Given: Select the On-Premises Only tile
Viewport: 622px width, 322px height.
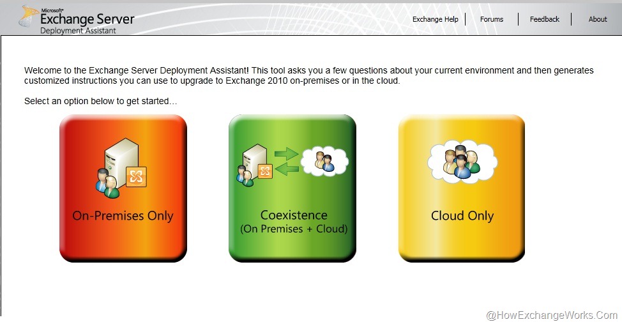Looking at the screenshot, I should pos(123,188).
